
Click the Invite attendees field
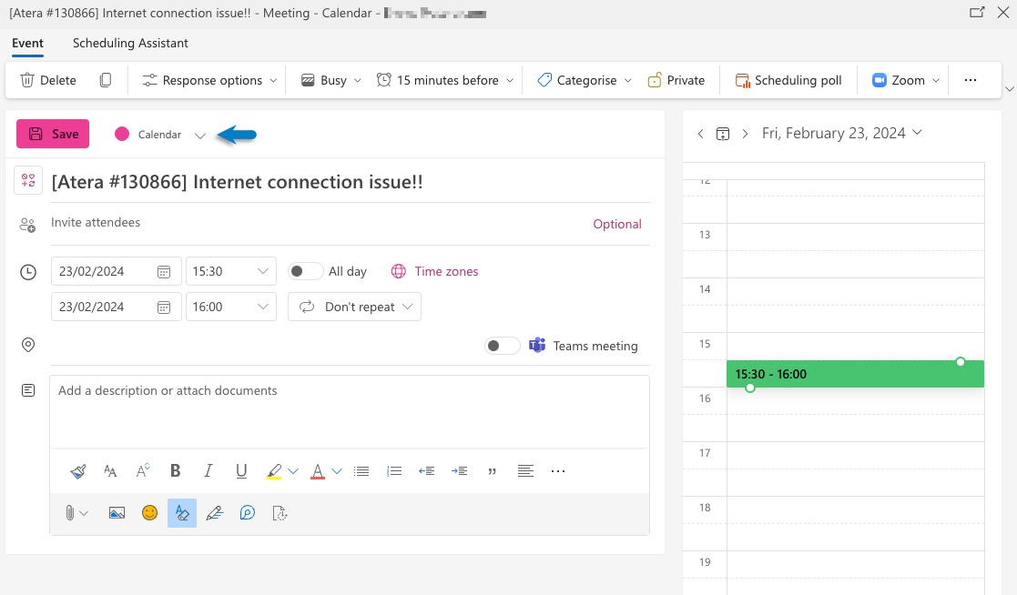[x=315, y=222]
